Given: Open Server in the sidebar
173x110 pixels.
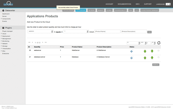Looking at the screenshot, I should coord(4,16).
